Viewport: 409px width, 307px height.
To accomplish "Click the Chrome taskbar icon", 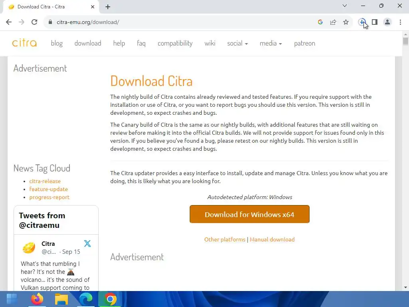I will click(x=110, y=299).
